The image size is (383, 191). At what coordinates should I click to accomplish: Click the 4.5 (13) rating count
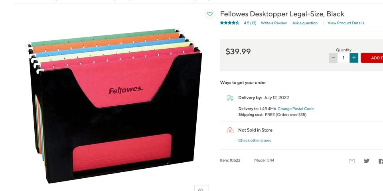[250, 23]
